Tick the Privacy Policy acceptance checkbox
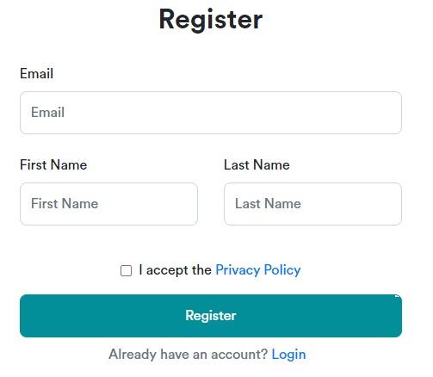Viewport: 433px width, 377px height. (x=126, y=270)
